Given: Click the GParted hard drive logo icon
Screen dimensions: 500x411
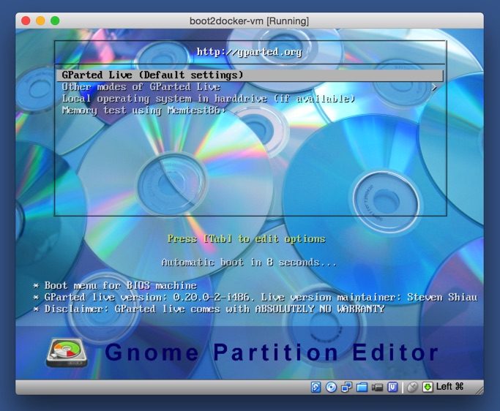Looking at the screenshot, I should (x=67, y=352).
